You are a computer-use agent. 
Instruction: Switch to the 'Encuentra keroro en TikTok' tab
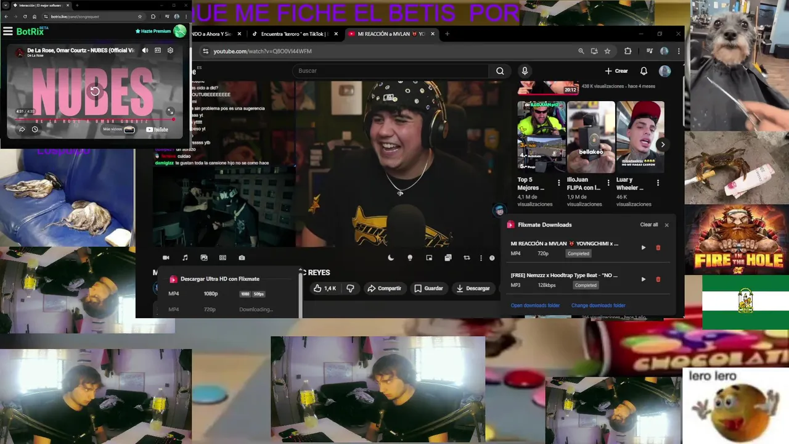295,34
